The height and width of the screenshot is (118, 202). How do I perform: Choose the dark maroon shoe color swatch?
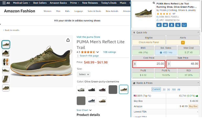tap(102, 89)
